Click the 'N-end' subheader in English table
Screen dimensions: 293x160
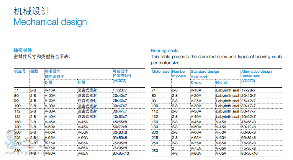(221, 82)
